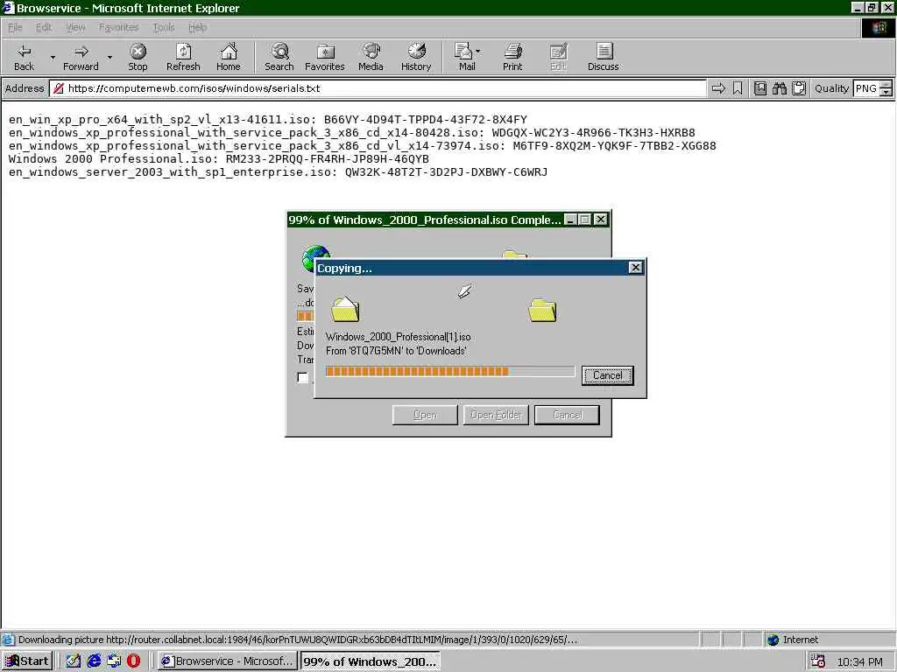Image resolution: width=897 pixels, height=672 pixels.
Task: Click the server_2003 enterprise serial line
Action: 278,172
